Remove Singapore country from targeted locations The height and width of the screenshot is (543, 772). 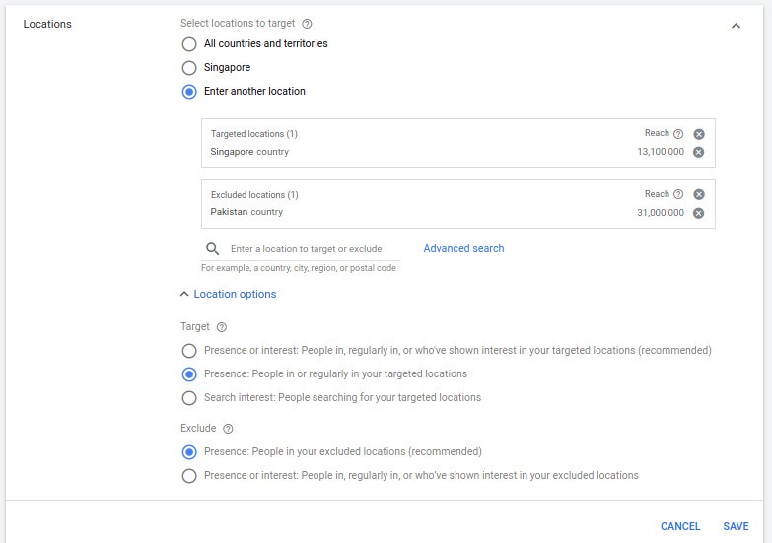699,152
